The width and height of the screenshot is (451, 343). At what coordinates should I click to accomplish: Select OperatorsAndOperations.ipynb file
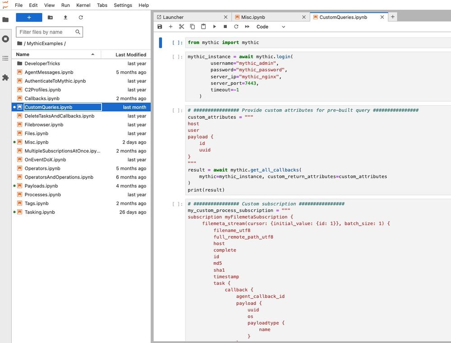coord(81,177)
